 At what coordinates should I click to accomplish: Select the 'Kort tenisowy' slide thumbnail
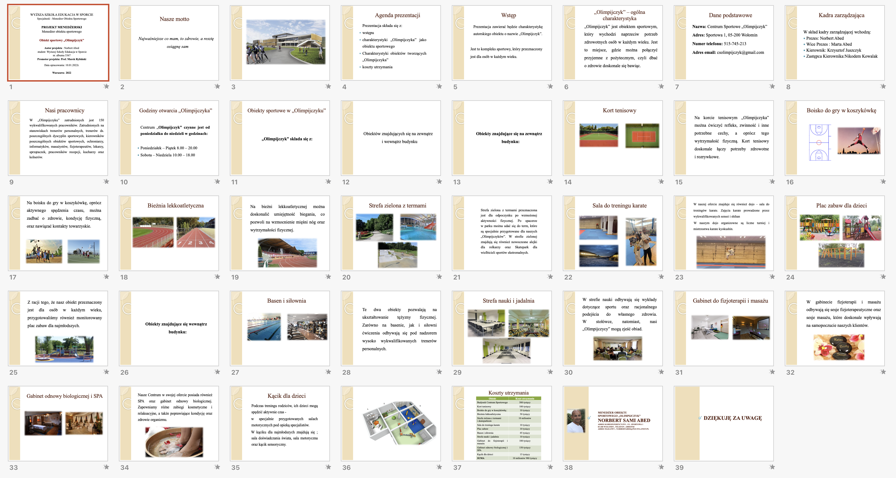tap(613, 138)
